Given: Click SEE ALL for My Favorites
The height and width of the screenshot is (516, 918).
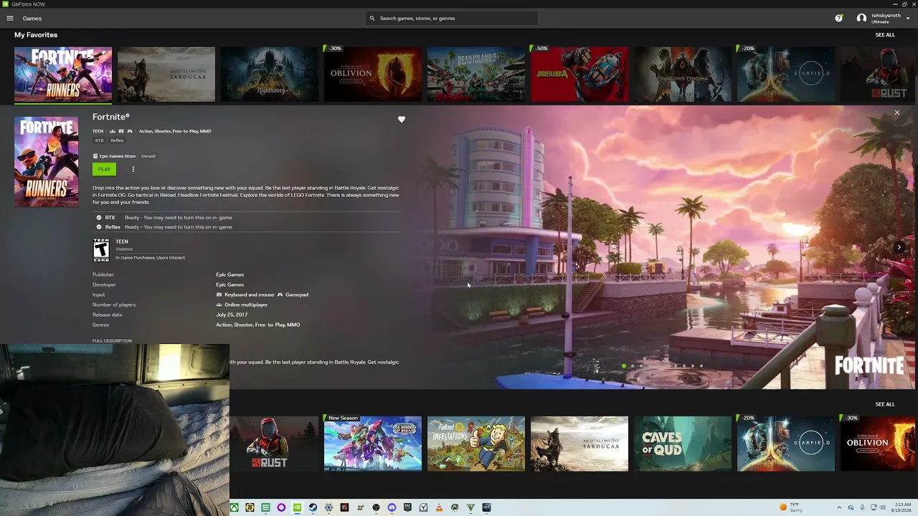Looking at the screenshot, I should (x=885, y=34).
